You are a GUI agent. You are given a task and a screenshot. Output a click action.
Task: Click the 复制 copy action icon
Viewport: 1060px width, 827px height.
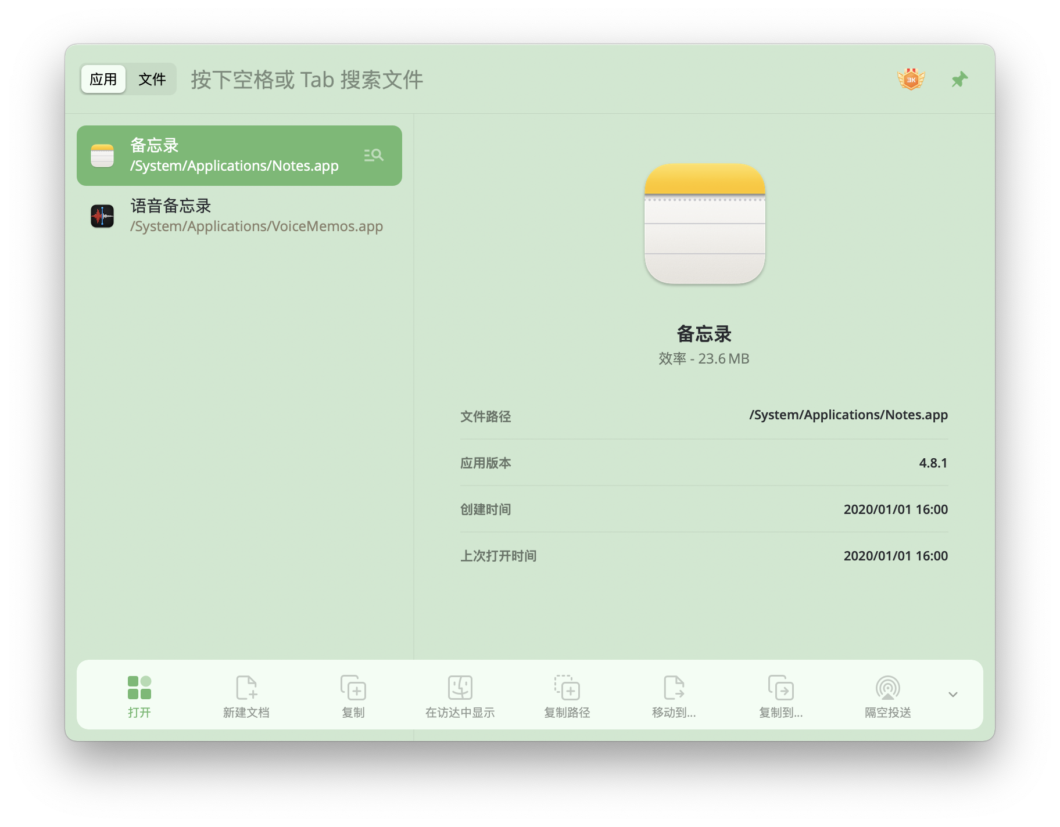(353, 688)
